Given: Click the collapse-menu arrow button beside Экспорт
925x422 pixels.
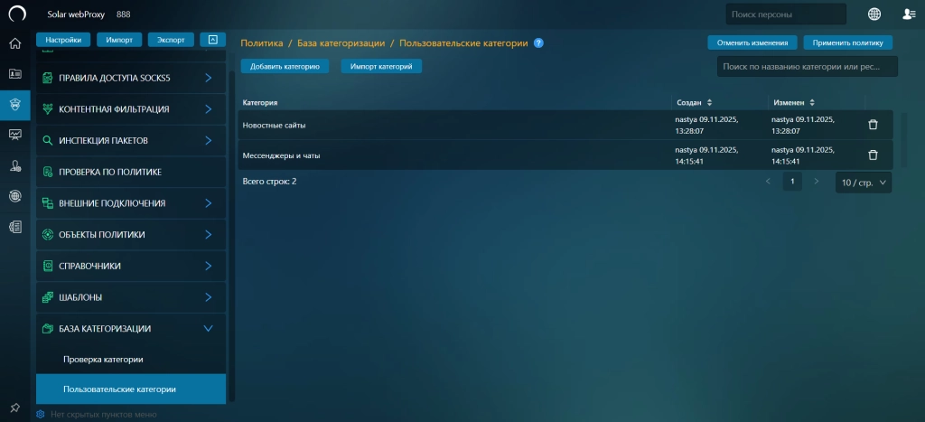Looking at the screenshot, I should click(211, 40).
